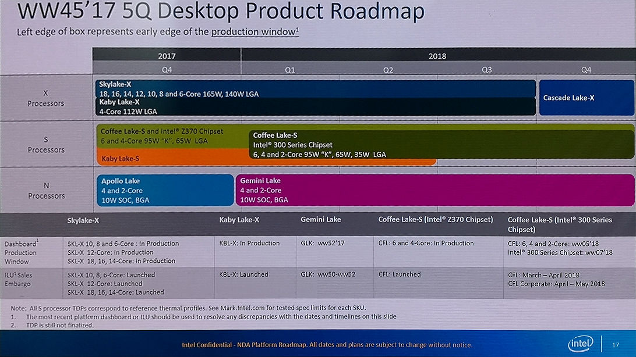Click the Coffee Lake-S Z370 Chipset bar
This screenshot has height=357, width=636.
point(172,136)
